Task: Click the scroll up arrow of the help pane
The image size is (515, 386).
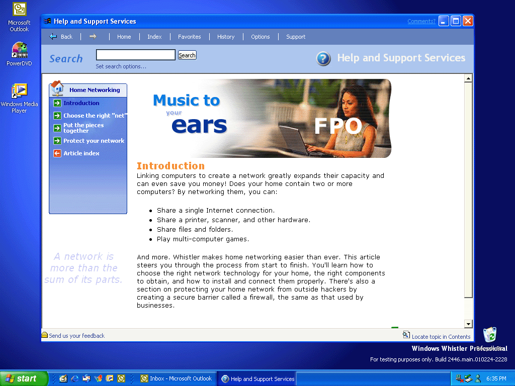Action: tap(468, 78)
